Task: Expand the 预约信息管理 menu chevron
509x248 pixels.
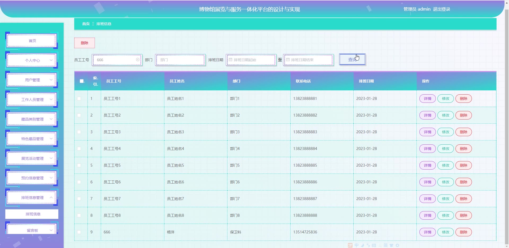Action: click(51, 178)
